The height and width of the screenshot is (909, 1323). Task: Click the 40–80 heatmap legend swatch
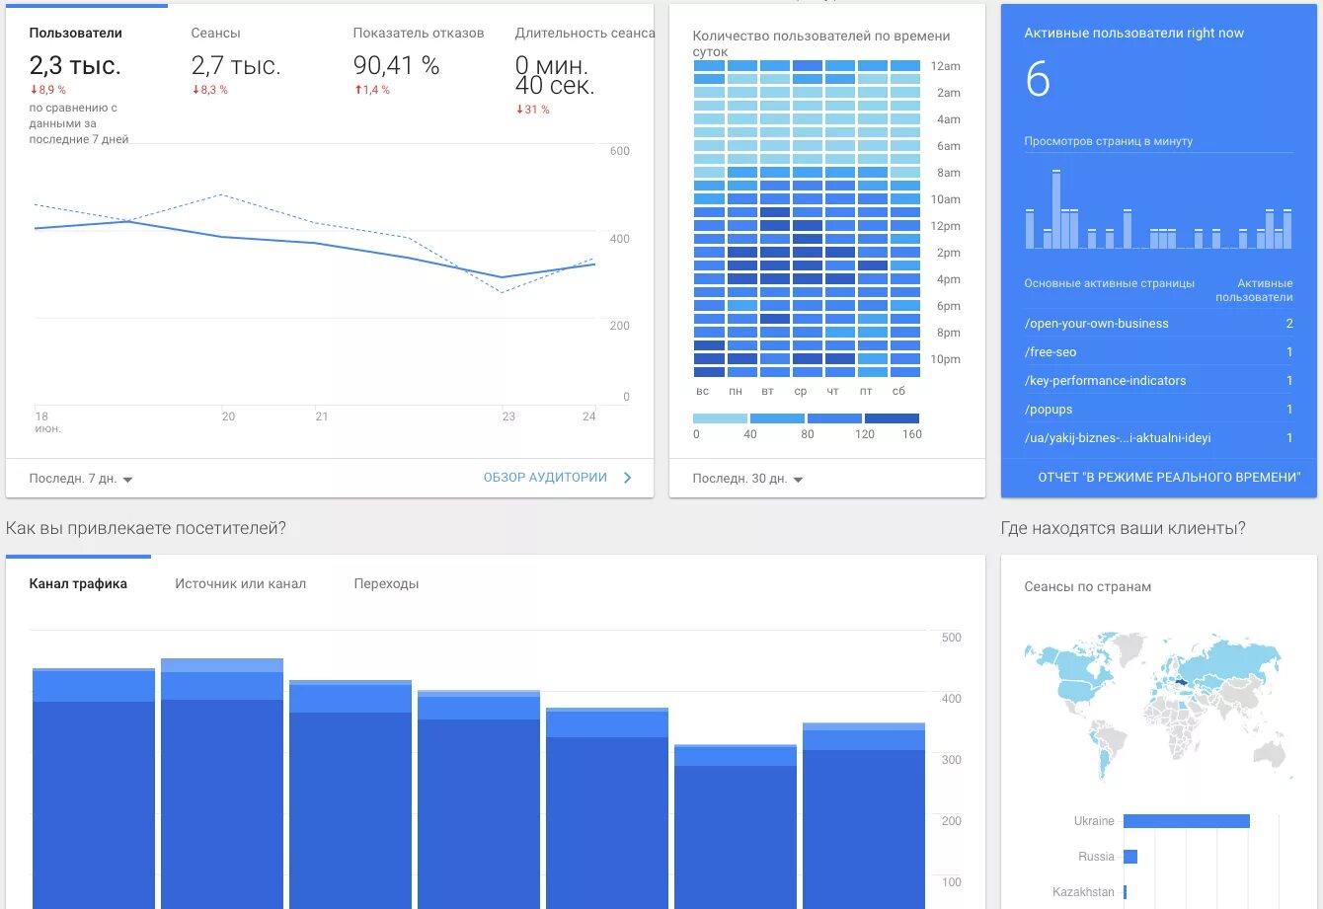[777, 418]
